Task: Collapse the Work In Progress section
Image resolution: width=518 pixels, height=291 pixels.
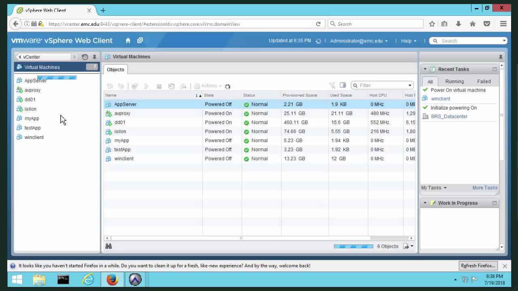Action: 425,203
